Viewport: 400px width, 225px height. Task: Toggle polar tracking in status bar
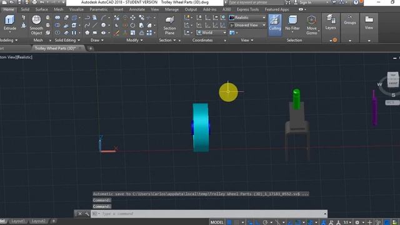(x=265, y=222)
